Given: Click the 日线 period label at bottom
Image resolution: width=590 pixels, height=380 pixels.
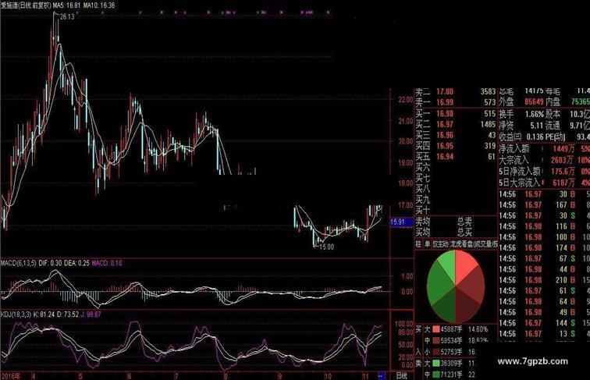Looking at the screenshot, I should pos(401,376).
